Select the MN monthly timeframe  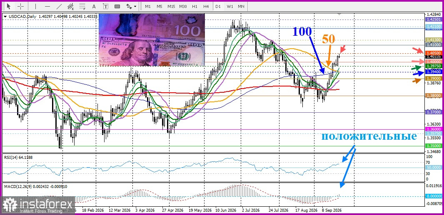point(241,6)
